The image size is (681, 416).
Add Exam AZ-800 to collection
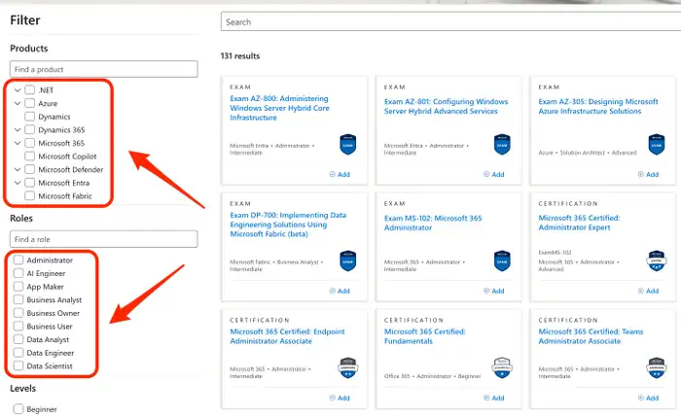click(340, 174)
